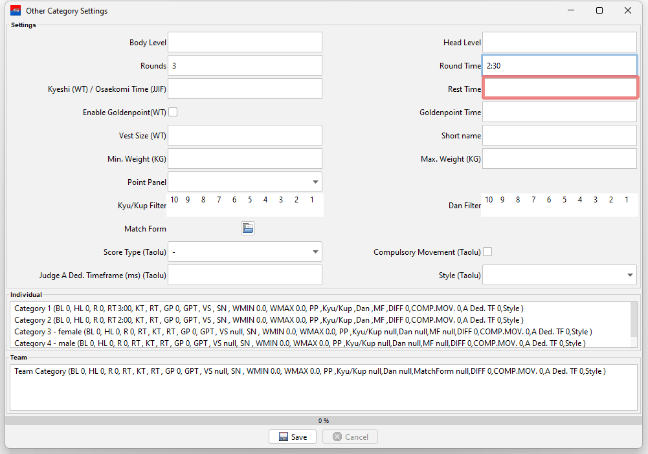Viewport: 648px width, 454px height.
Task: Open the Match Form folder browse icon
Action: pyautogui.click(x=247, y=228)
